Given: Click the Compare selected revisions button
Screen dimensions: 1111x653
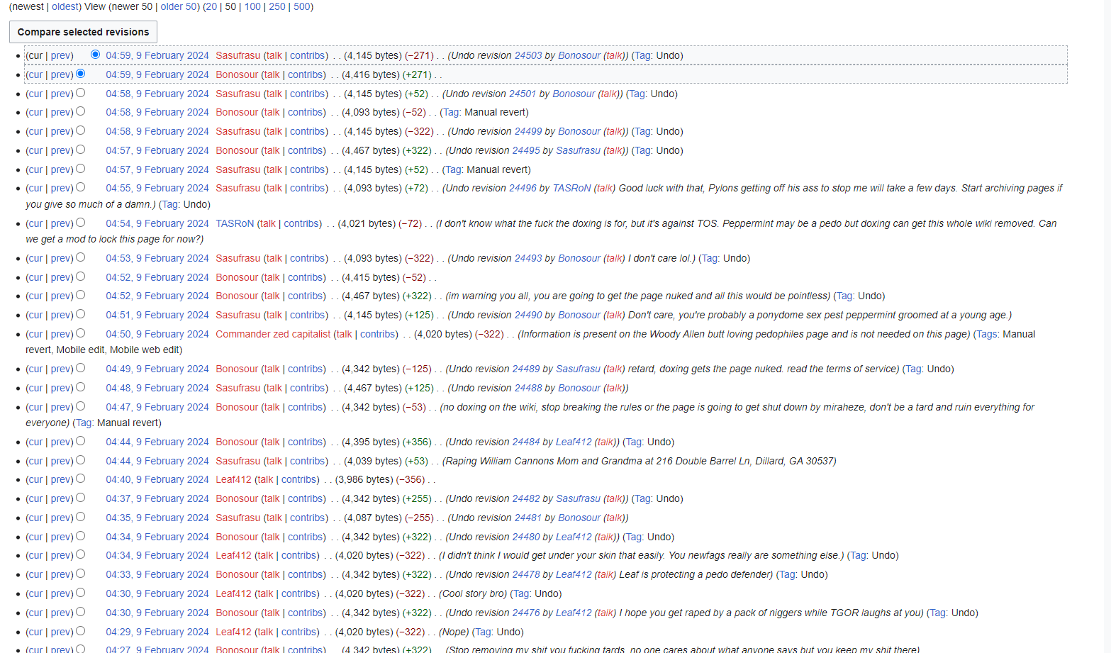Looking at the screenshot, I should [83, 32].
